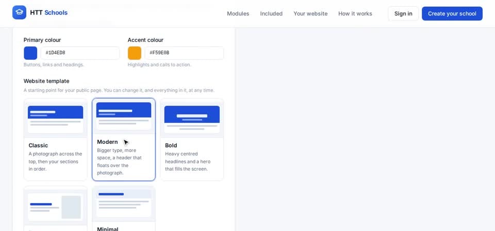Viewport: 495px width, 231px height.
Task: Edit the Primary colour hex field #1D4ED8
Action: 80,53
